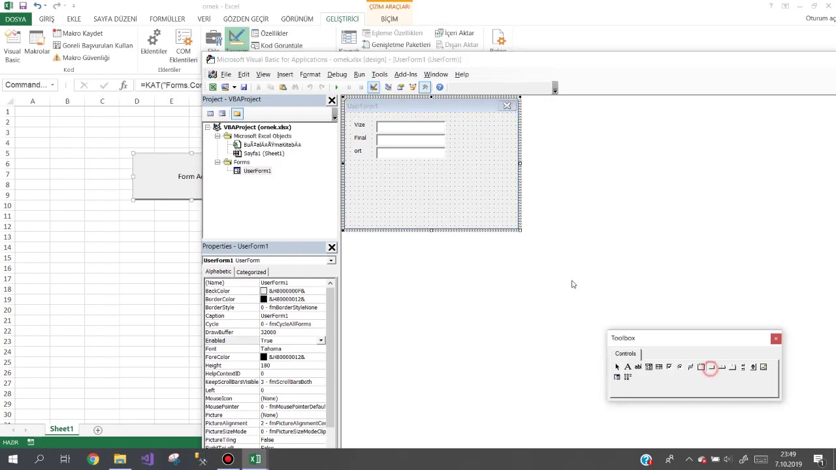This screenshot has width=836, height=470.
Task: Open the Format menu in VBA editor
Action: click(310, 74)
